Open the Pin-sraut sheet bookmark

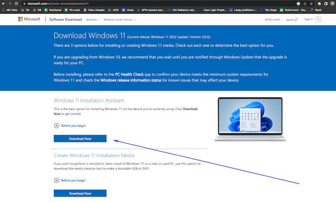tap(72, 10)
